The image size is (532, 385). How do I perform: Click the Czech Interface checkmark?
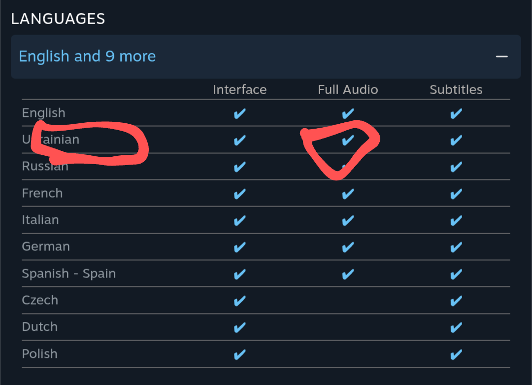239,300
